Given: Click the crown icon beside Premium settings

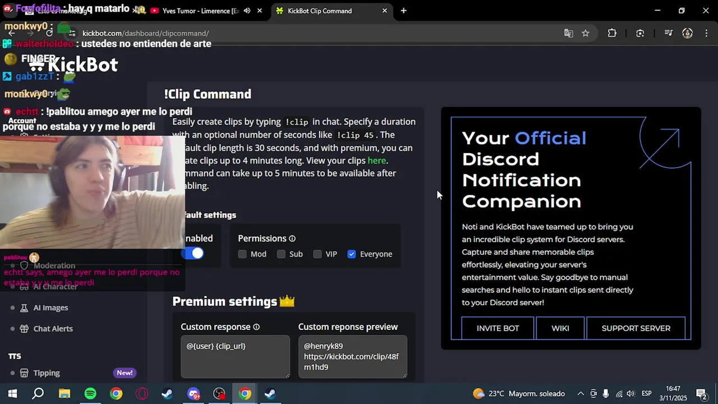Looking at the screenshot, I should point(287,301).
